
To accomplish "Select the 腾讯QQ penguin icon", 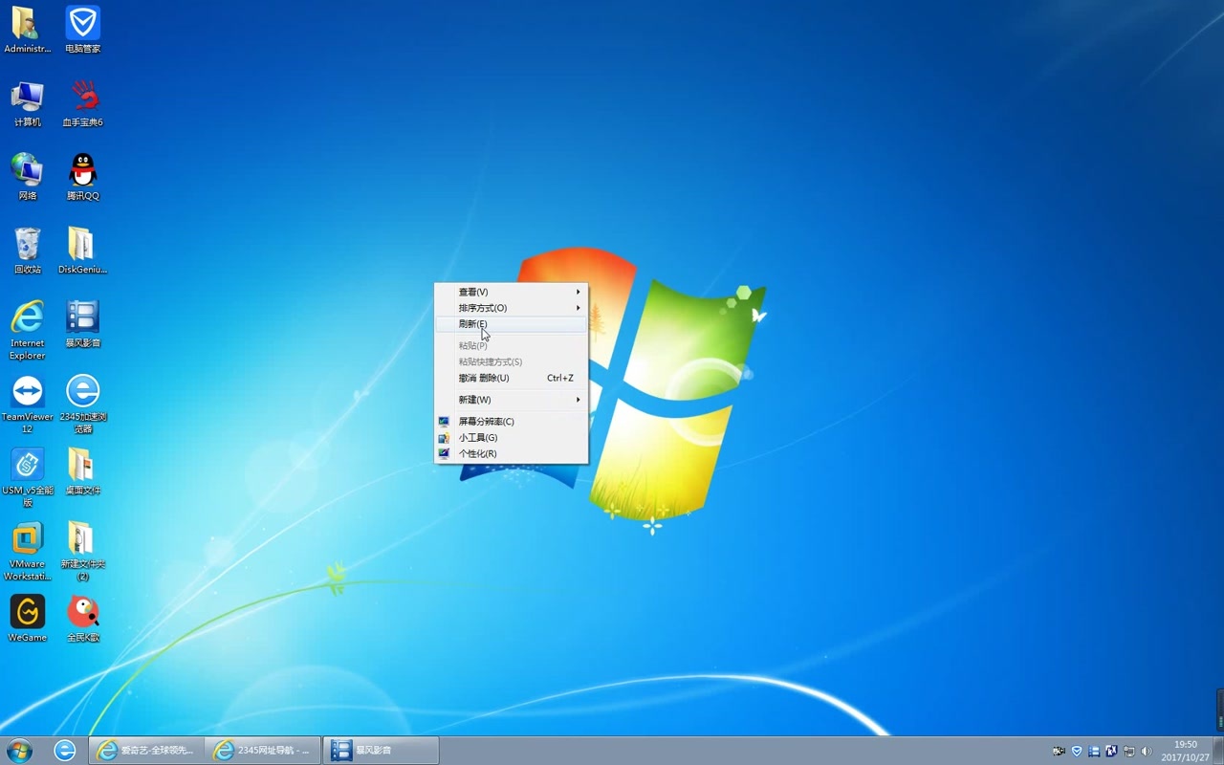I will pyautogui.click(x=82, y=177).
